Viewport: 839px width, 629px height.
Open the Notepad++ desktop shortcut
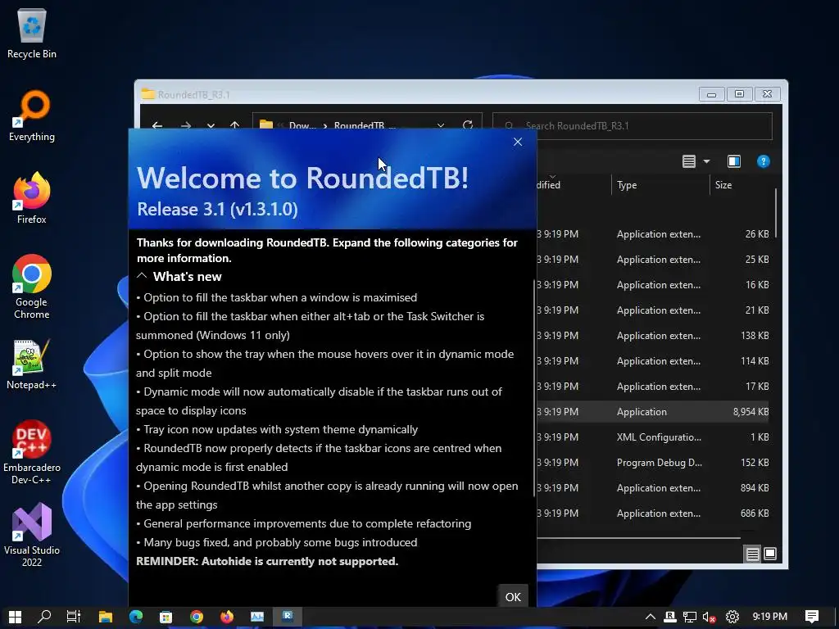point(32,364)
